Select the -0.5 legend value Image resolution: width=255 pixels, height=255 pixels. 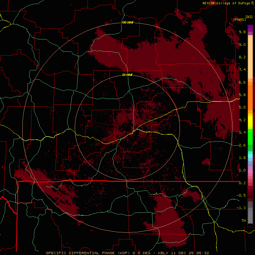click(241, 195)
